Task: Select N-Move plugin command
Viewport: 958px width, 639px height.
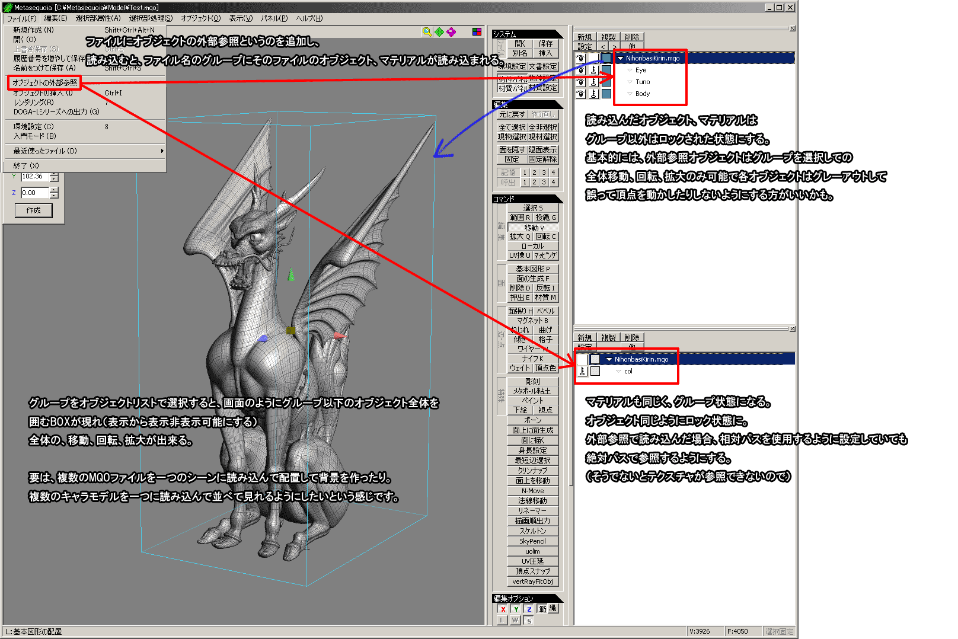Action: pyautogui.click(x=533, y=491)
